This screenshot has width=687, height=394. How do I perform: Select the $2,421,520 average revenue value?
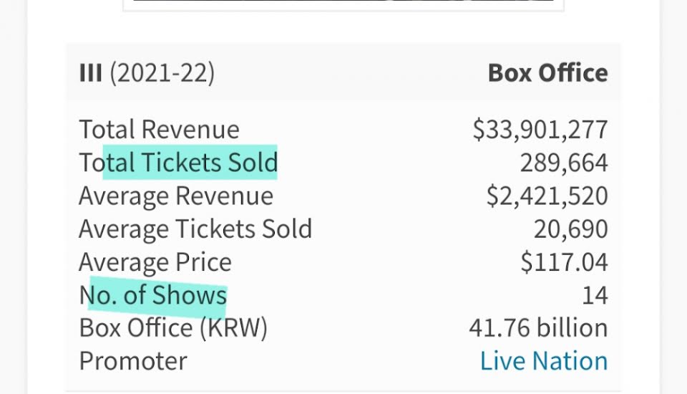pos(547,196)
